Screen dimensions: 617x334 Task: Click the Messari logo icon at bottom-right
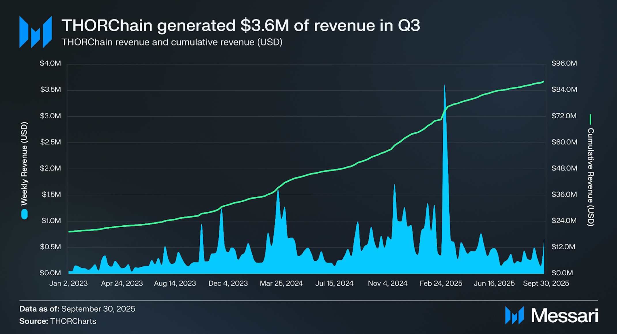tap(514, 315)
